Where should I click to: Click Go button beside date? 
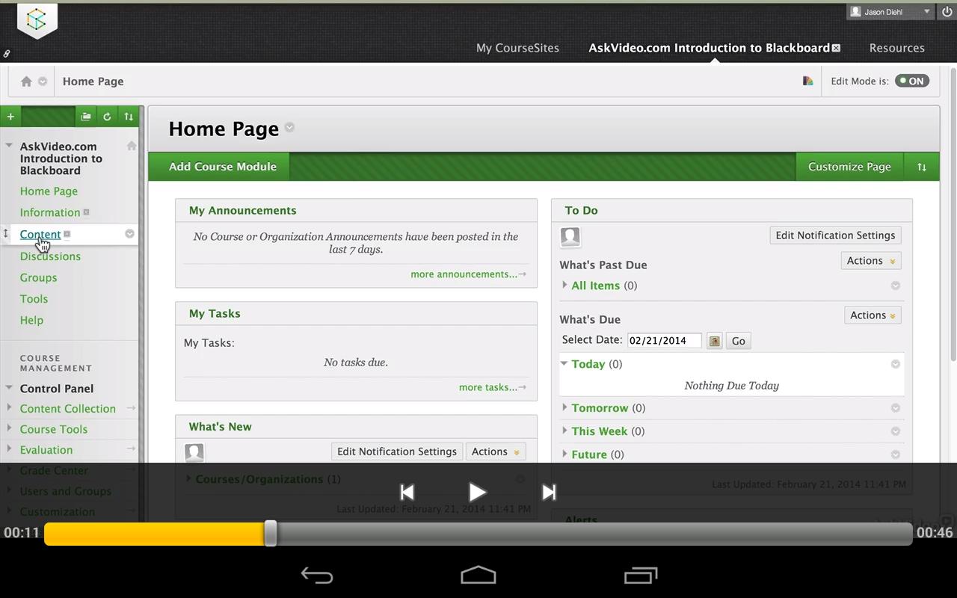pos(738,341)
